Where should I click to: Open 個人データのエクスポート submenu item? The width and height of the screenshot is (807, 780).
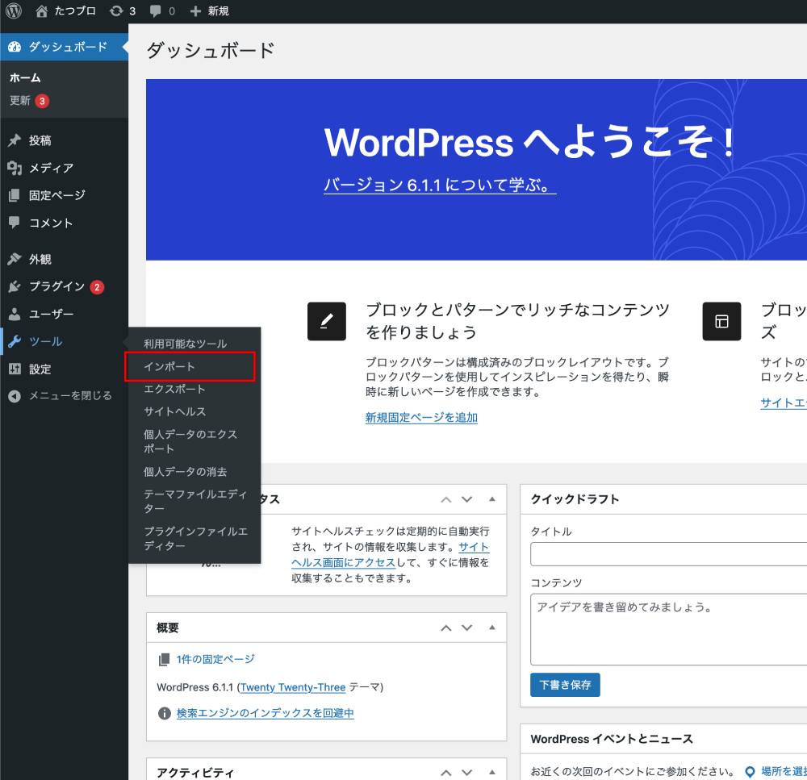click(x=190, y=441)
